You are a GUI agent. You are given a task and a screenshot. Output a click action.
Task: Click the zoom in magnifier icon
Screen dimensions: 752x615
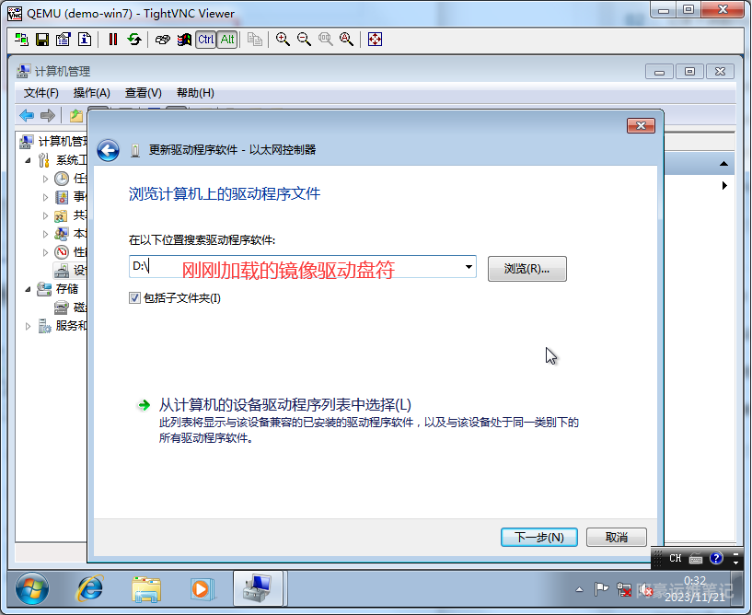(x=283, y=39)
